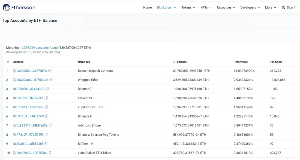Viewport: 300px width, 160px height.
Task: Select the Binance 7 name tag
Action: (x=85, y=89)
